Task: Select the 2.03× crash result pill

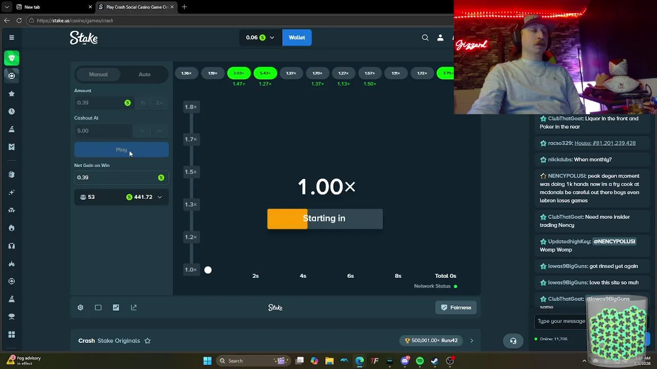Action: coord(239,73)
